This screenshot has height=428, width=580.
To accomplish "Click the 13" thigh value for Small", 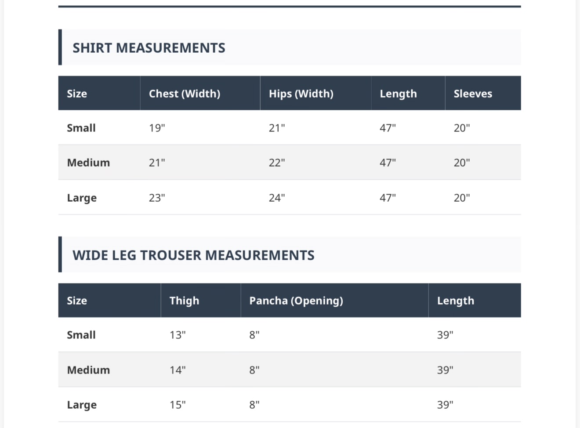I will coord(178,334).
